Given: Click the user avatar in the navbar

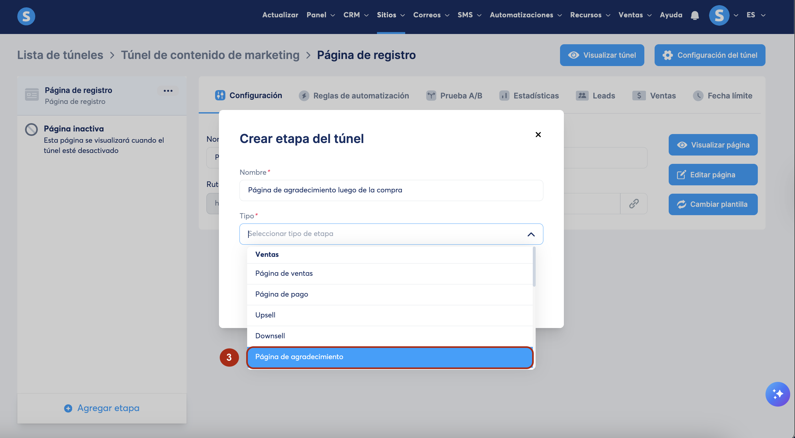Looking at the screenshot, I should (719, 15).
